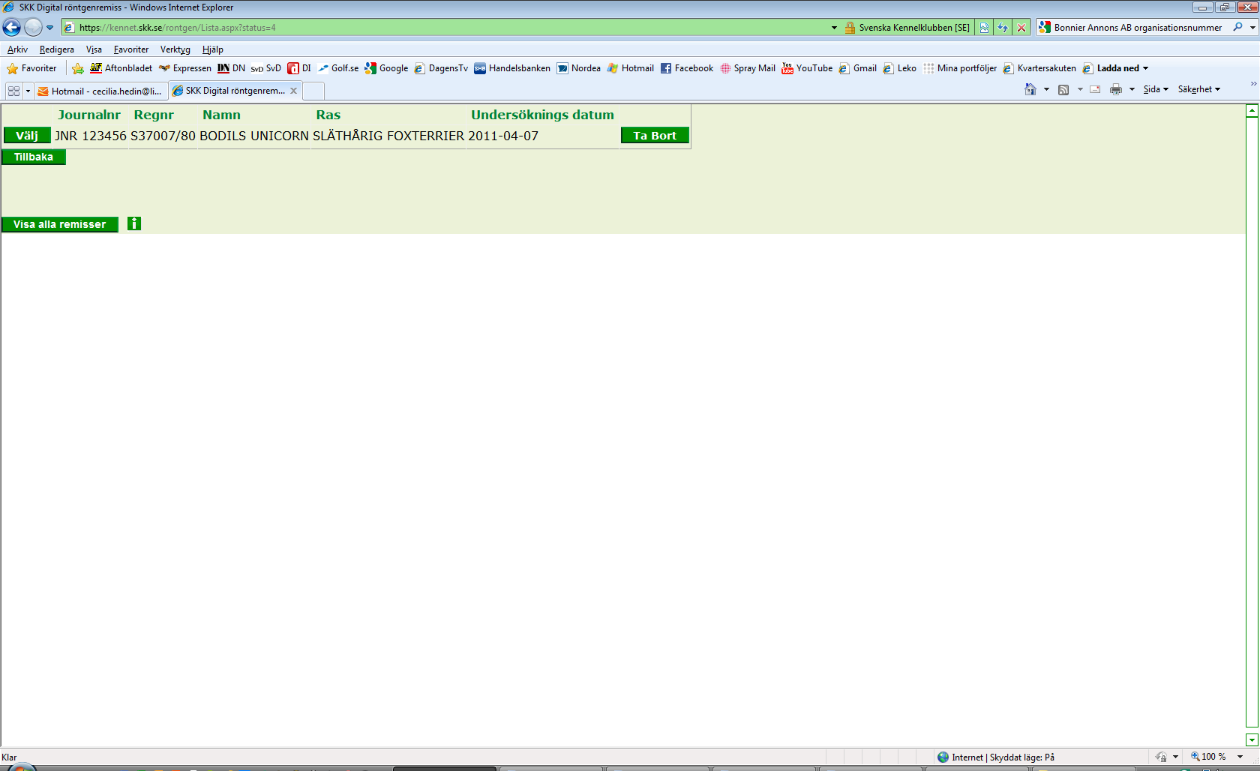The height and width of the screenshot is (771, 1260).
Task: Open the Kvartersakuten favorite link
Action: pos(1039,68)
